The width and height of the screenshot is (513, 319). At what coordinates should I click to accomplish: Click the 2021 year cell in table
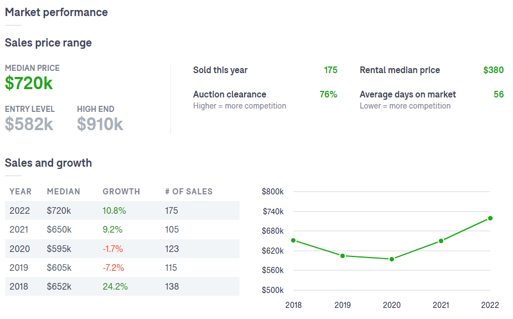(19, 230)
